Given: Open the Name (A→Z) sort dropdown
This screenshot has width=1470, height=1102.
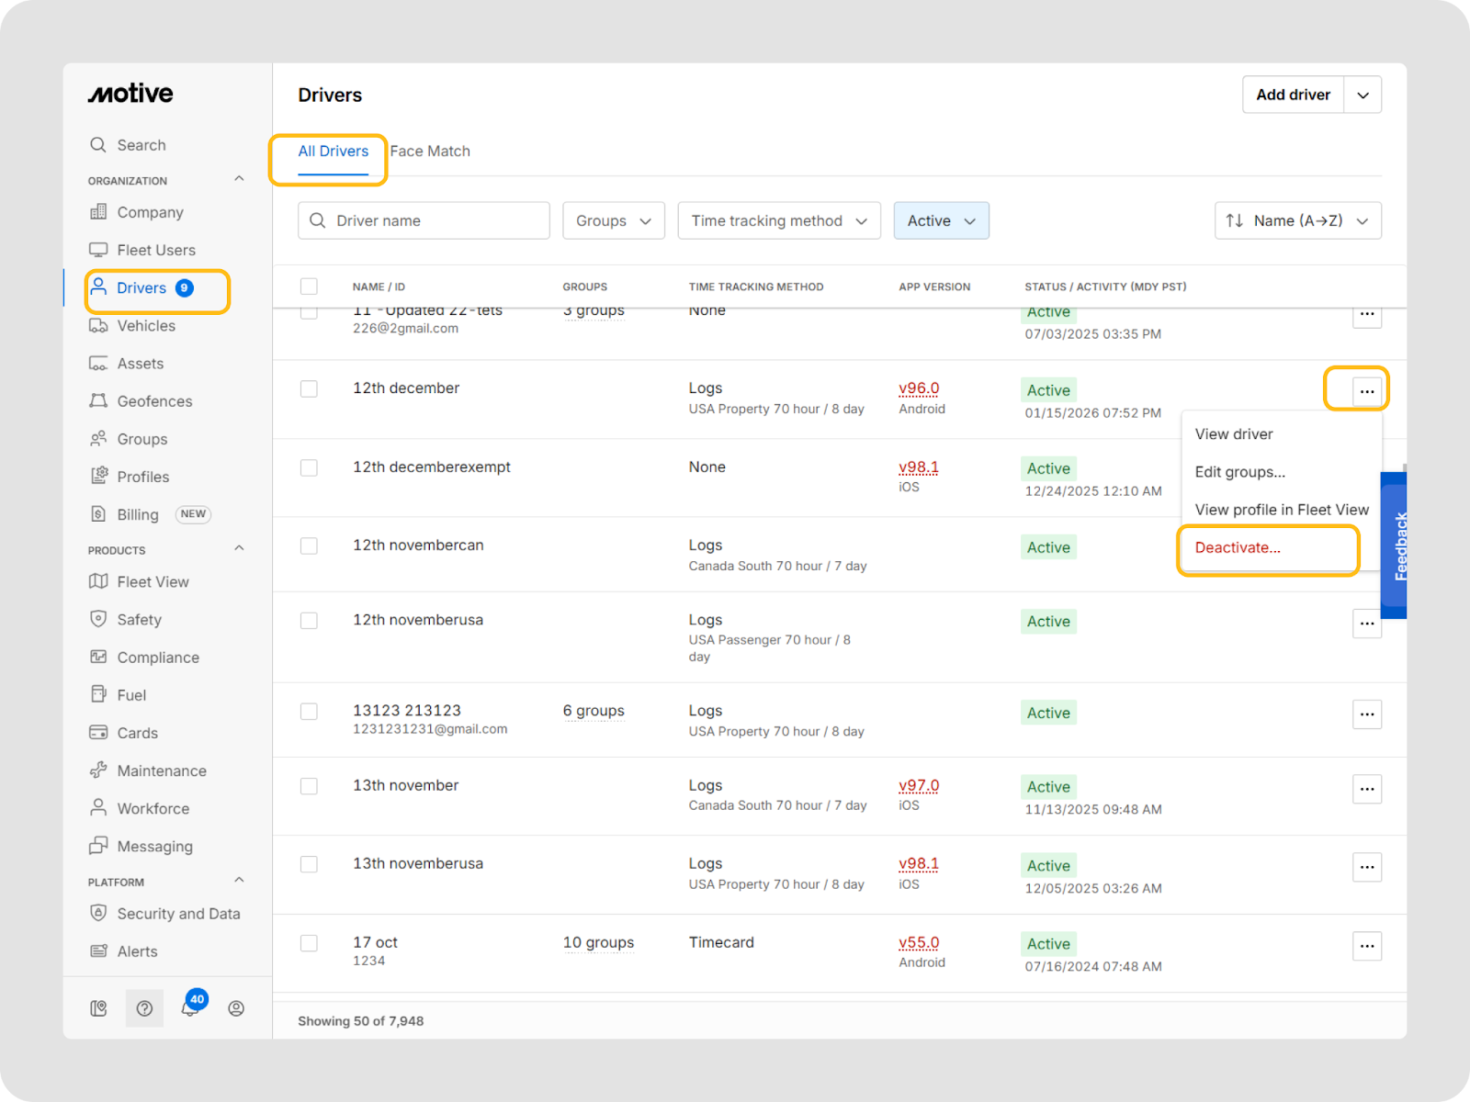Looking at the screenshot, I should click(x=1296, y=221).
